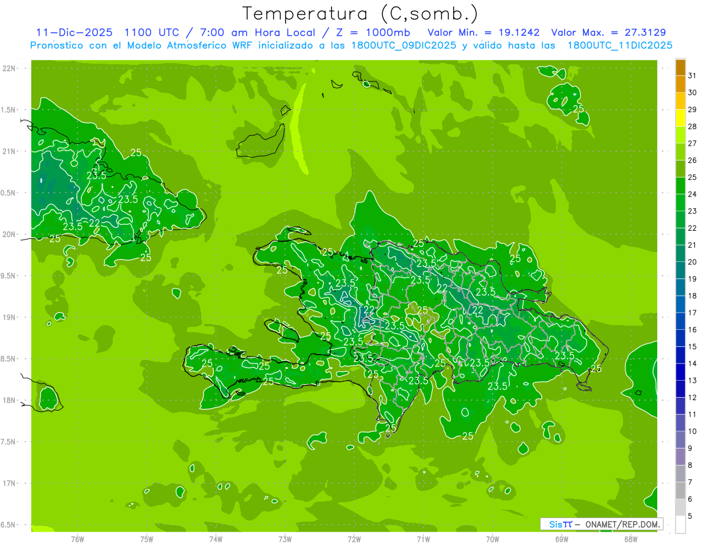This screenshot has height=547, width=708.
Task: Select the 'Valor Max. = 27.3129' readout
Action: pos(608,32)
